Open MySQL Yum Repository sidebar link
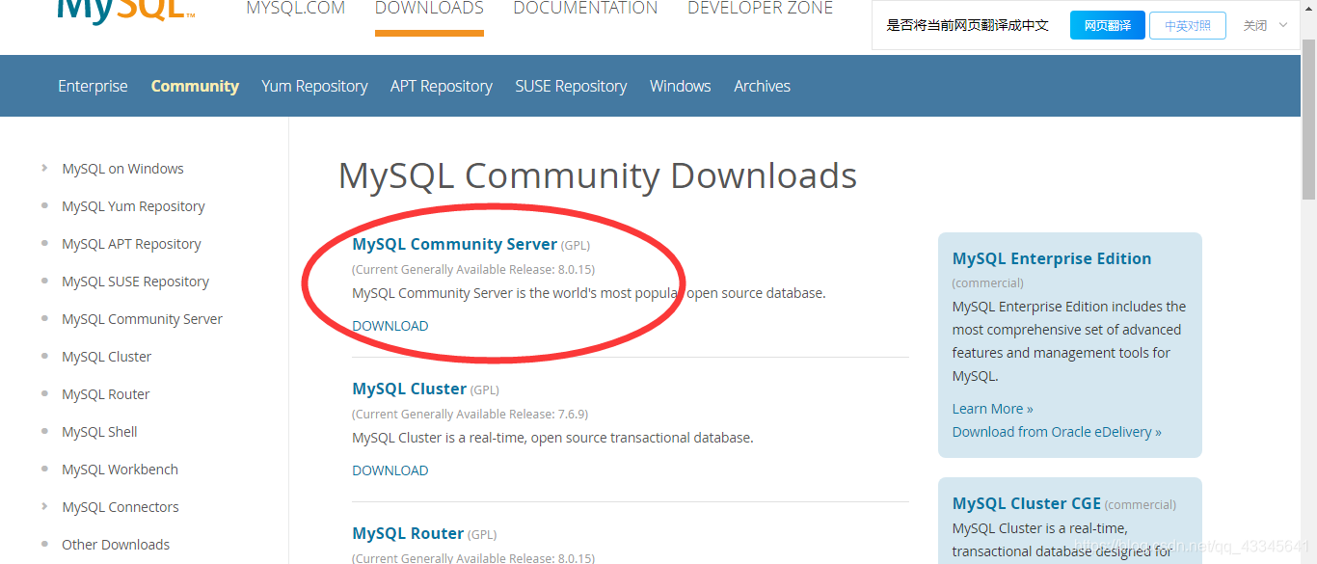The width and height of the screenshot is (1317, 564). pos(133,206)
